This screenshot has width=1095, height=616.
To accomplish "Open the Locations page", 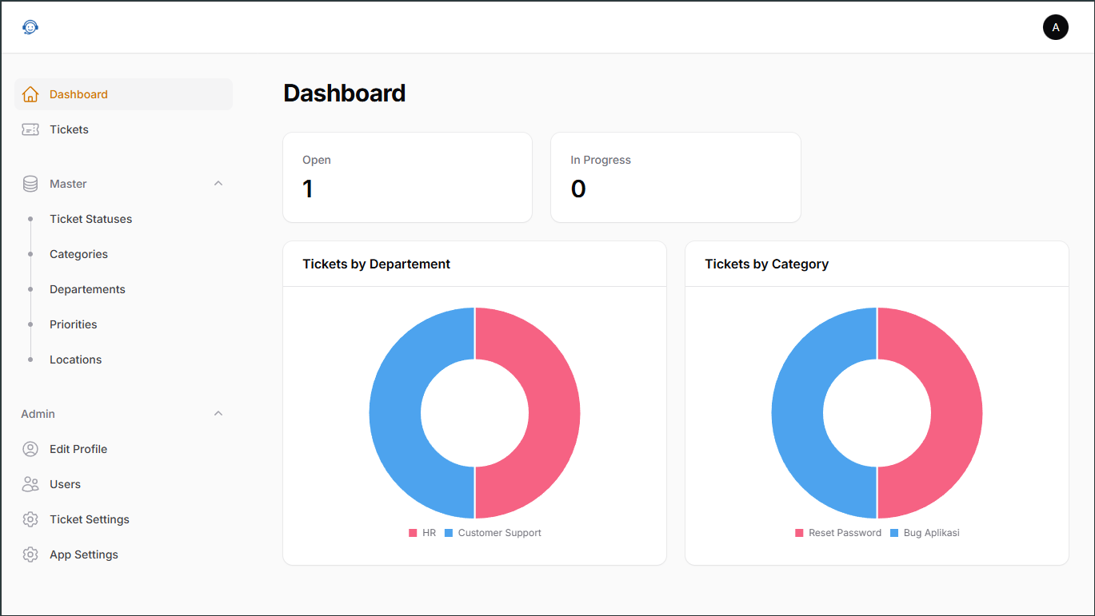I will (75, 359).
